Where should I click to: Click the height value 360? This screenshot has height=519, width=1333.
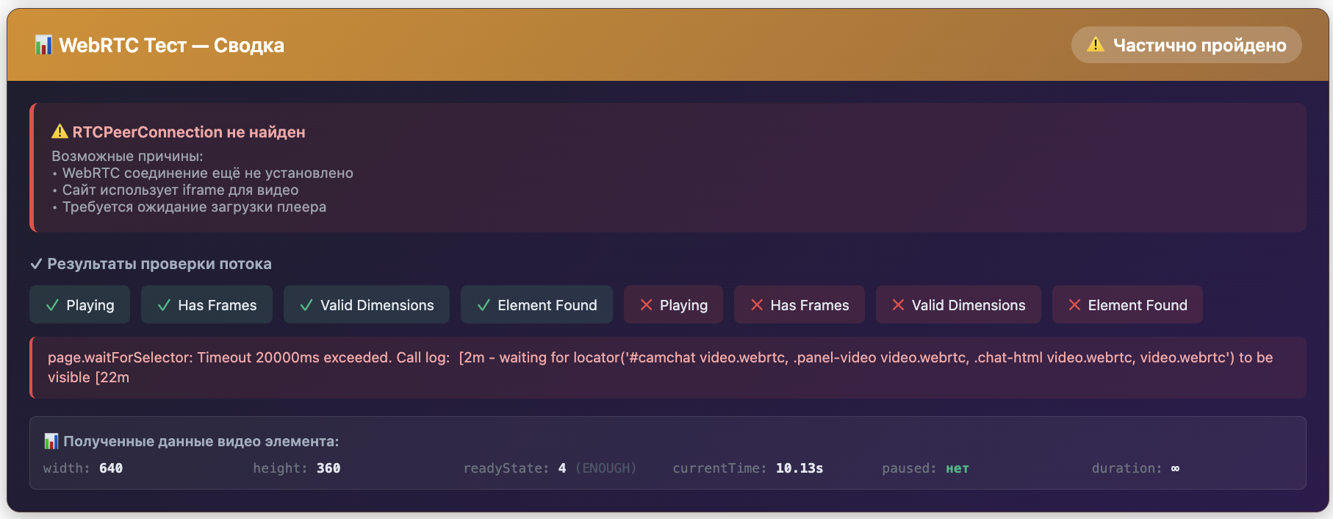pyautogui.click(x=328, y=468)
